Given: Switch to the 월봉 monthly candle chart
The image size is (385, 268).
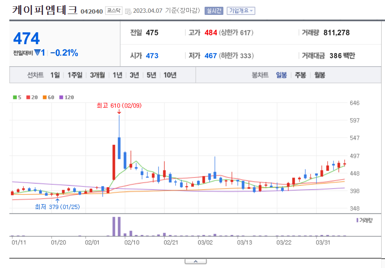Looking at the screenshot, I should [319, 75].
